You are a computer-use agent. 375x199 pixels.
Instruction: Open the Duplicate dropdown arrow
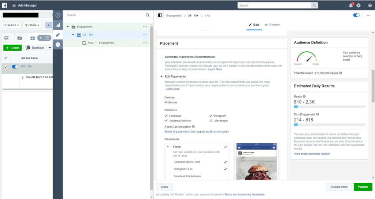point(50,48)
